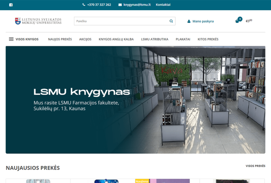This screenshot has width=271, height=183.
Task: Open VISOS PREKĖS link
Action: 256,166
